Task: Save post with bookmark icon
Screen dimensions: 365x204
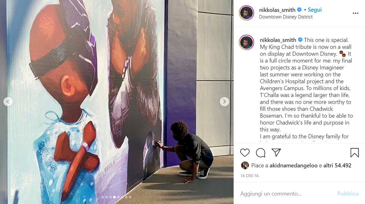Action: 355,153
